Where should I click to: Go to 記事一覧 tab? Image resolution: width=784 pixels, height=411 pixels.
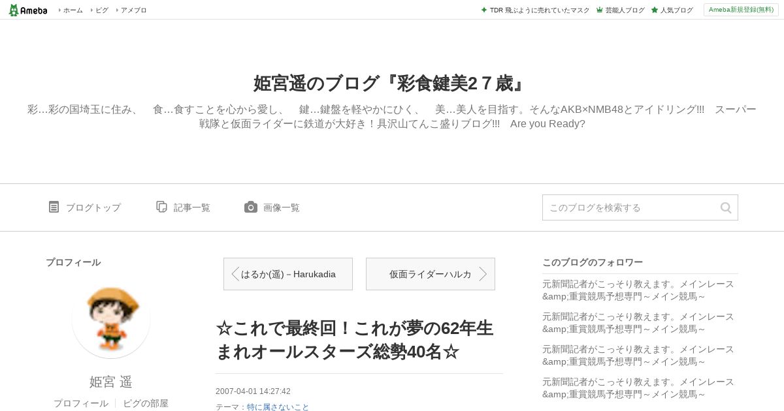pyautogui.click(x=184, y=207)
